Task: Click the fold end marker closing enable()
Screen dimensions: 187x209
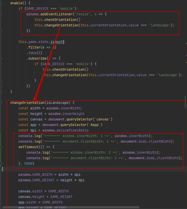Action: [x=1, y=92]
